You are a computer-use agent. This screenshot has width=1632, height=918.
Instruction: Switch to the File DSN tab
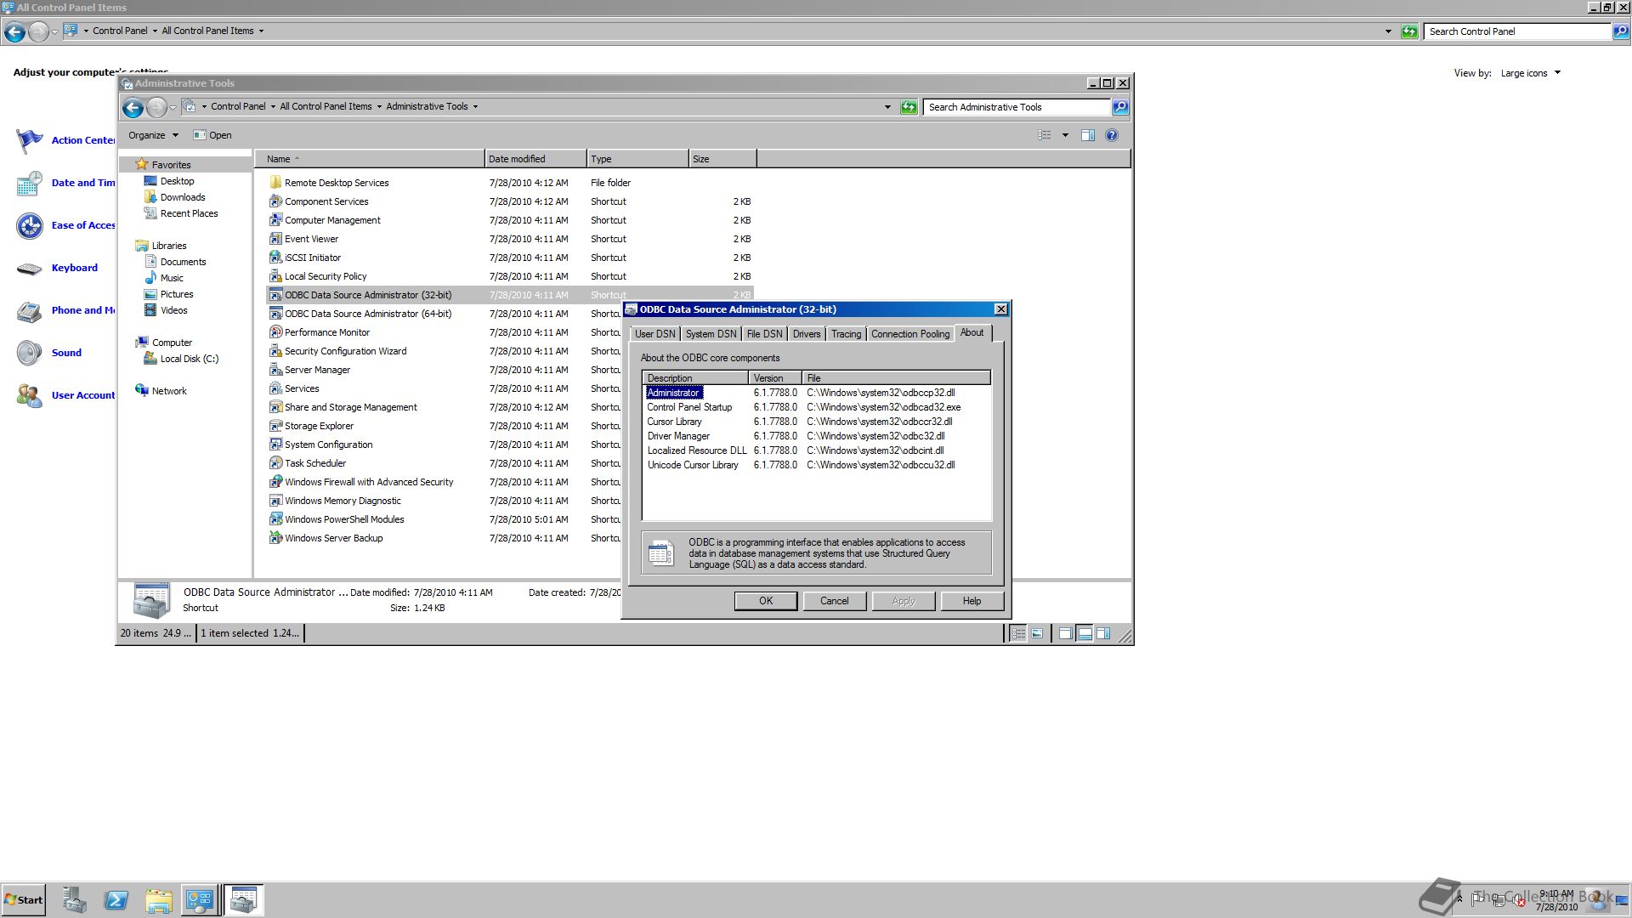pyautogui.click(x=764, y=334)
